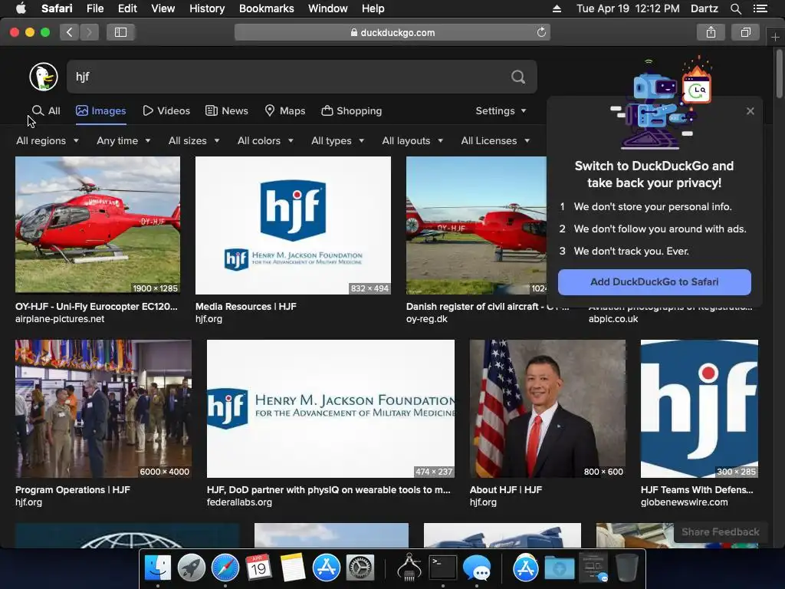Open the 6000 × 4000 crowd photo thumbnail
Viewport: 785px width, 589px height.
coord(103,409)
